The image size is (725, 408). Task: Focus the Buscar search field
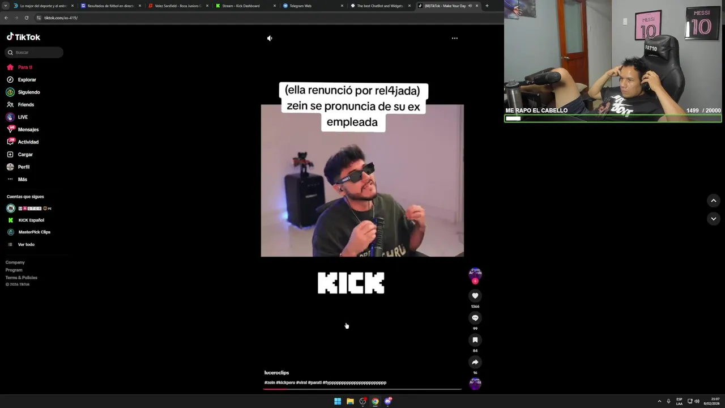point(35,52)
